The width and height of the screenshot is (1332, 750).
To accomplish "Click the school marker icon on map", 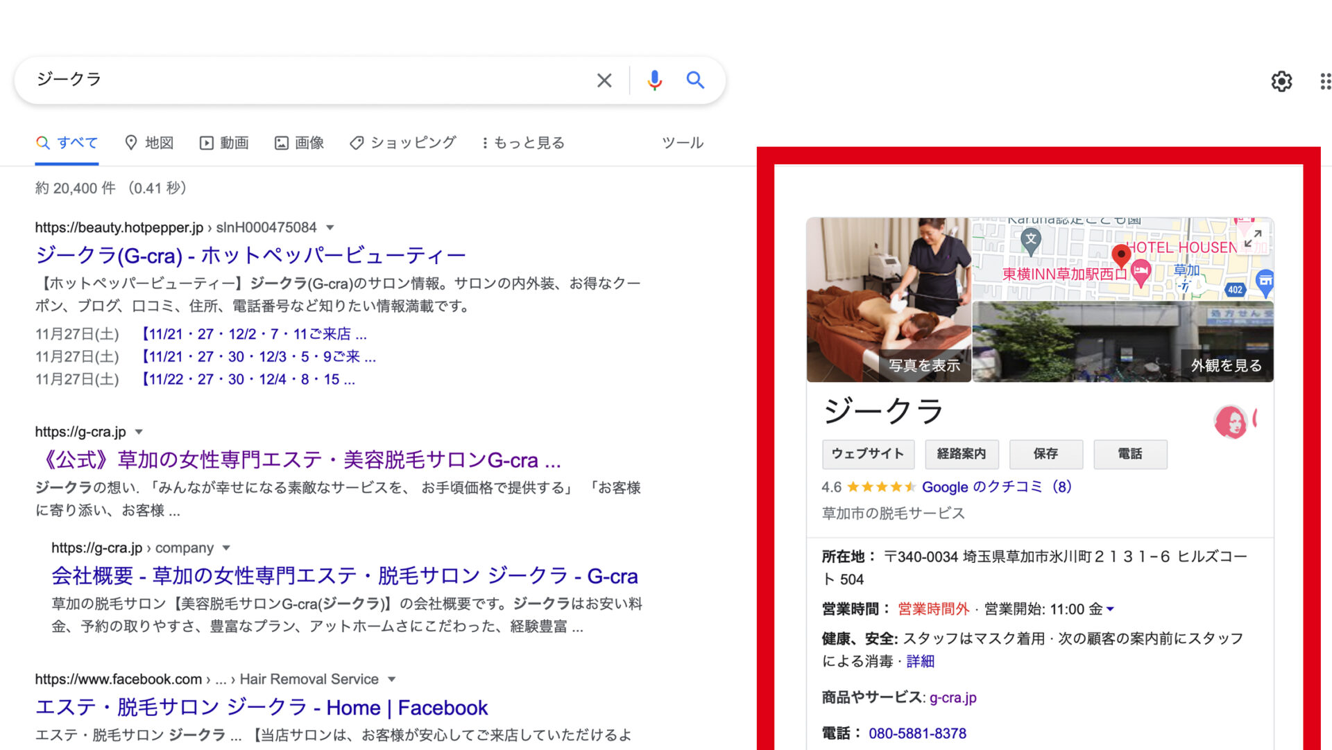I will tap(1031, 241).
